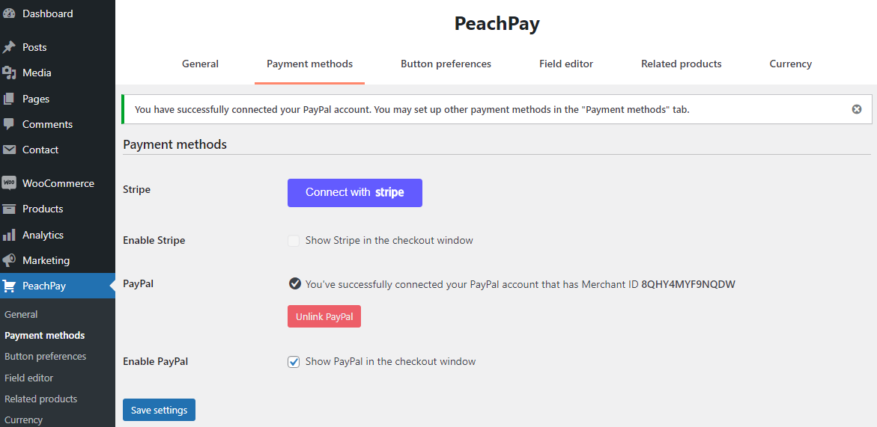This screenshot has width=877, height=427.
Task: Open Media via its sidebar icon
Action: 9,73
